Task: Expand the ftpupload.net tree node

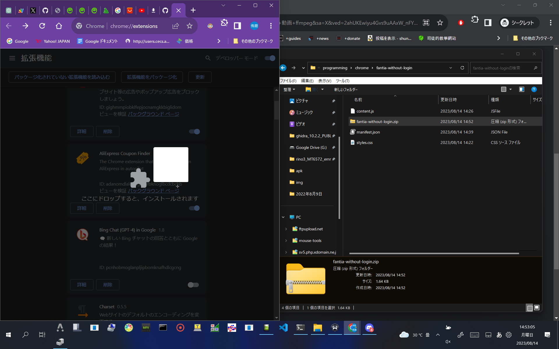Action: coord(286,229)
